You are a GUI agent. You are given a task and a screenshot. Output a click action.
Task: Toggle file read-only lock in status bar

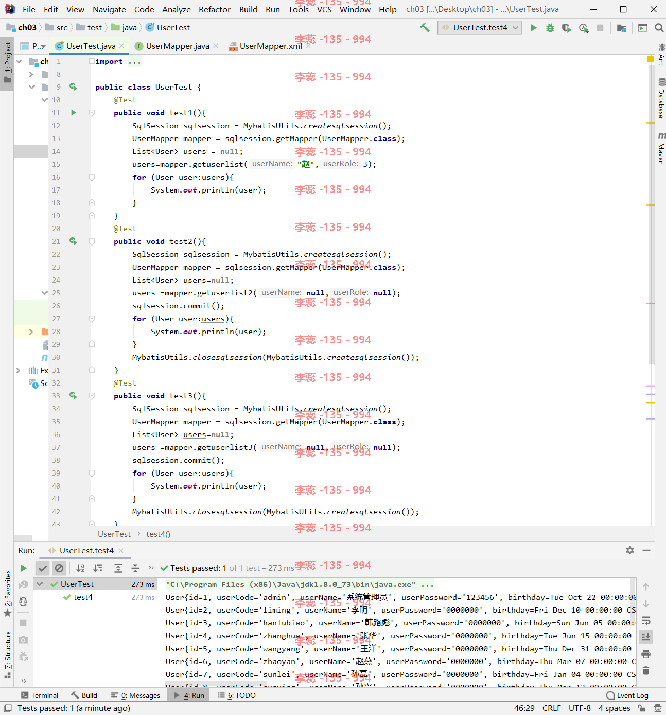(x=641, y=708)
